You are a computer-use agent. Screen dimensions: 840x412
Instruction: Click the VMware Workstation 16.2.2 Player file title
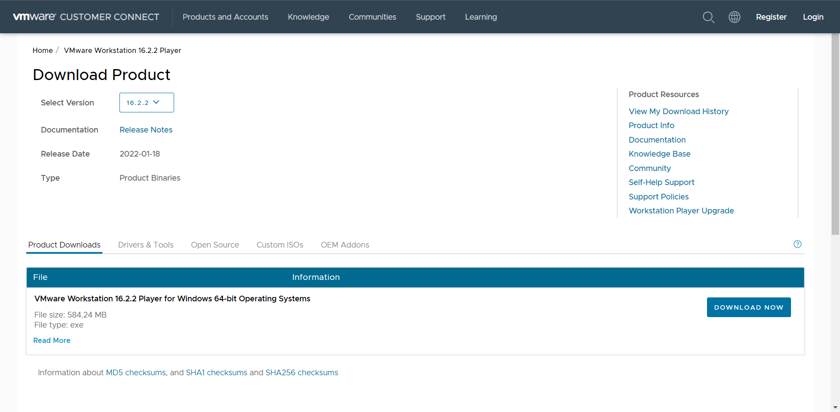[172, 299]
